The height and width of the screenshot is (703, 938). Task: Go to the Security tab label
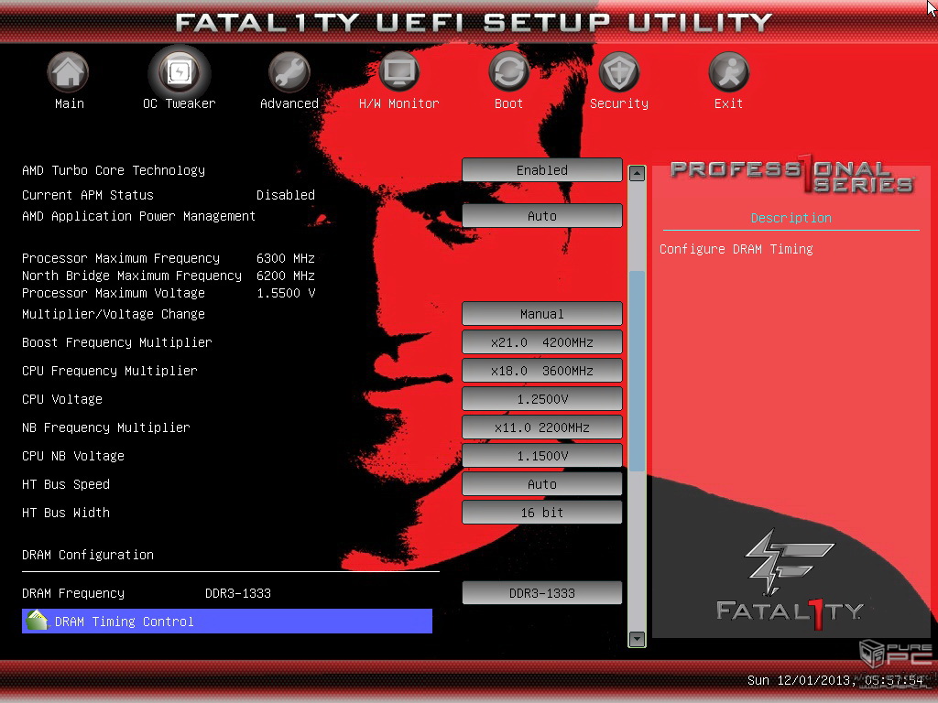pos(619,103)
